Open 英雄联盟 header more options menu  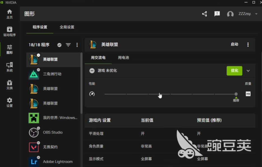coord(248,45)
